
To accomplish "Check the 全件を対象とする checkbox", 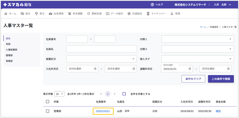I will click(124, 94).
